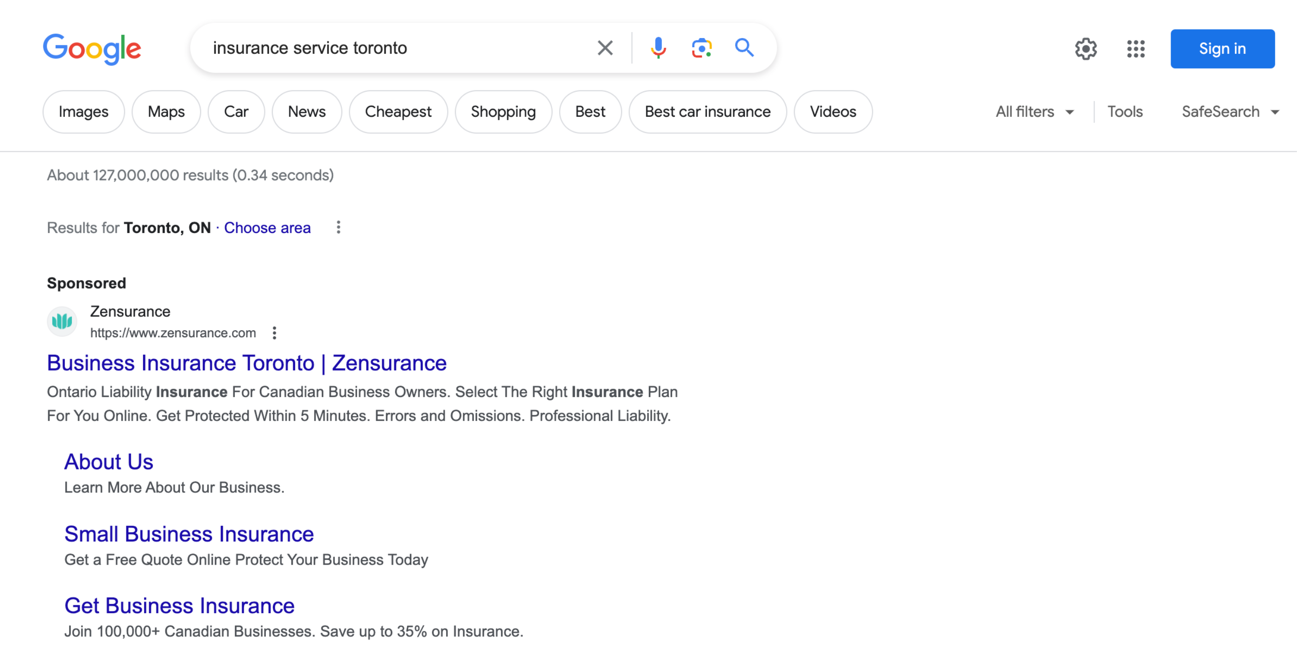Click the zensurance.com URL
The height and width of the screenshot is (667, 1297).
pyautogui.click(x=173, y=333)
